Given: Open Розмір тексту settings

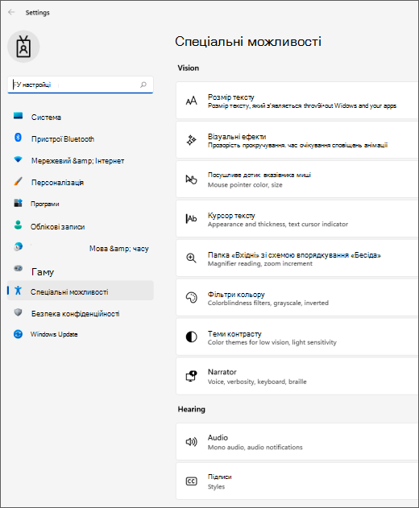Looking at the screenshot, I should (x=297, y=101).
